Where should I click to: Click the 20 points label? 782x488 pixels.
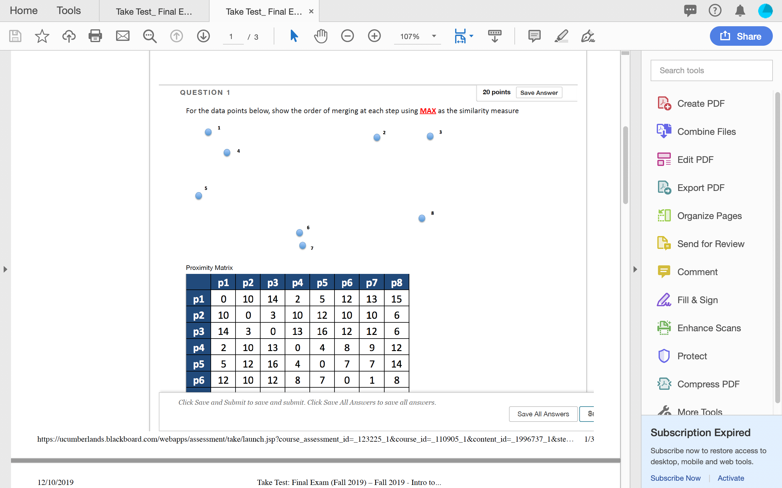click(496, 92)
